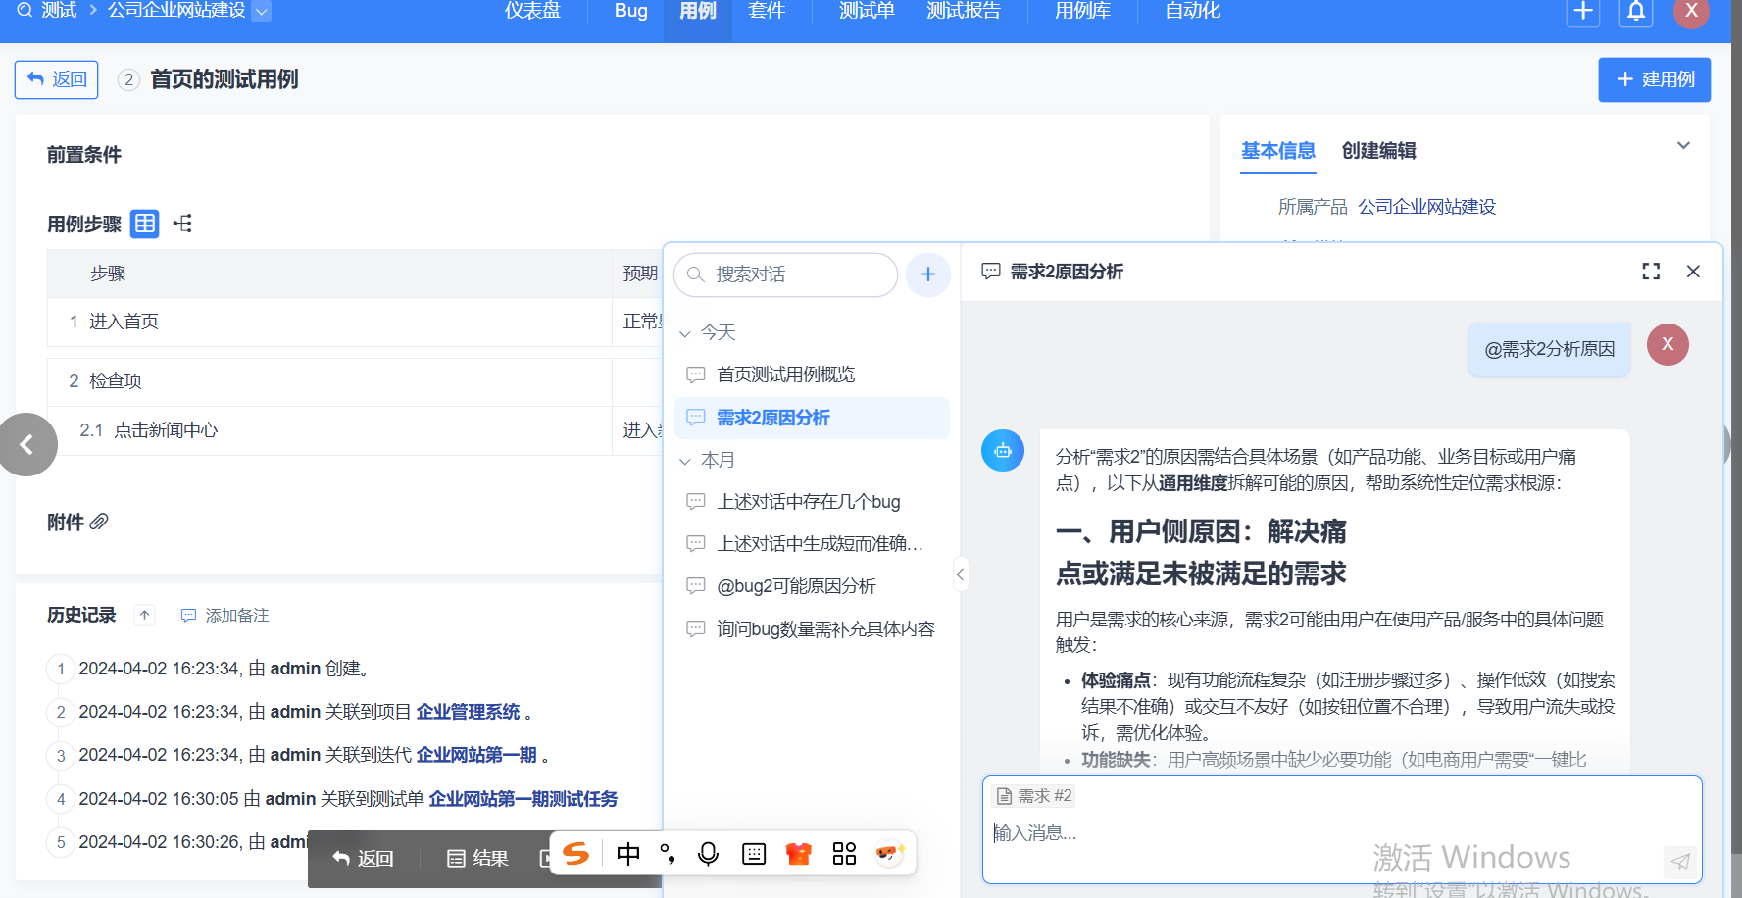Click the 建用例 button
Image resolution: width=1742 pixels, height=898 pixels.
(x=1654, y=79)
